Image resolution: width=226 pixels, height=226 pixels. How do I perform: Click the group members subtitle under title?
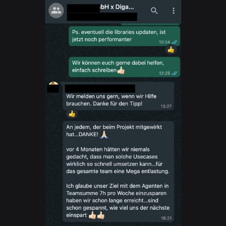click(x=102, y=17)
